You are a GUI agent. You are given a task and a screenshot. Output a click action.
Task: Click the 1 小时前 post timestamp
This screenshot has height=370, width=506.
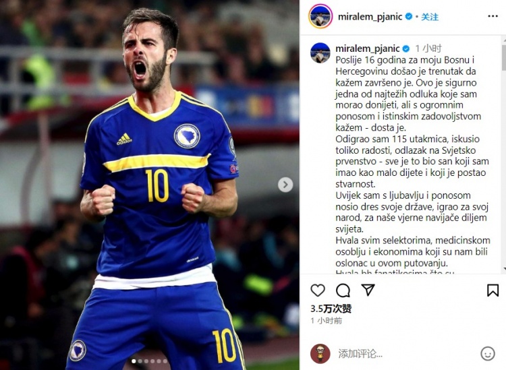click(327, 321)
